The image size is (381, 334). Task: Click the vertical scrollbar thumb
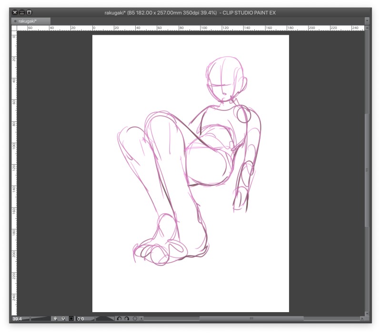367,169
